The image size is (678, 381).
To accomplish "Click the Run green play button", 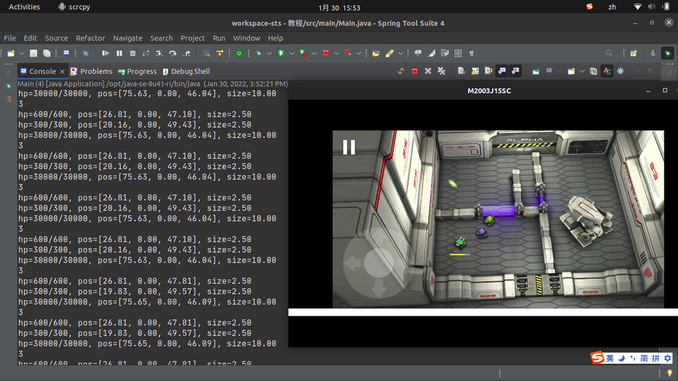I will coord(281,53).
